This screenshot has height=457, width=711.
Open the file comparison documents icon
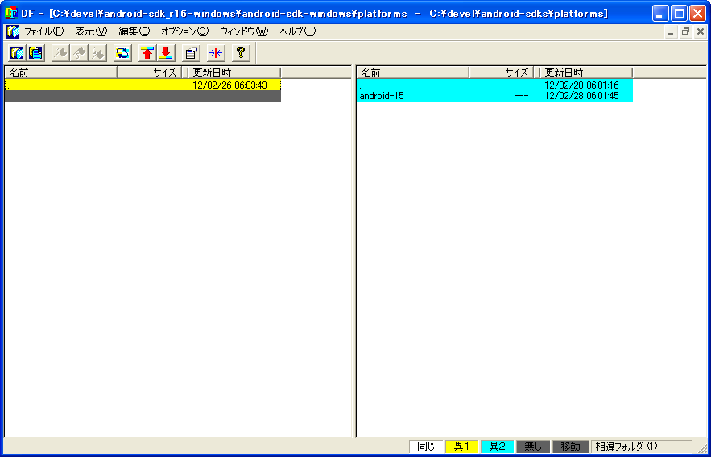click(x=35, y=53)
